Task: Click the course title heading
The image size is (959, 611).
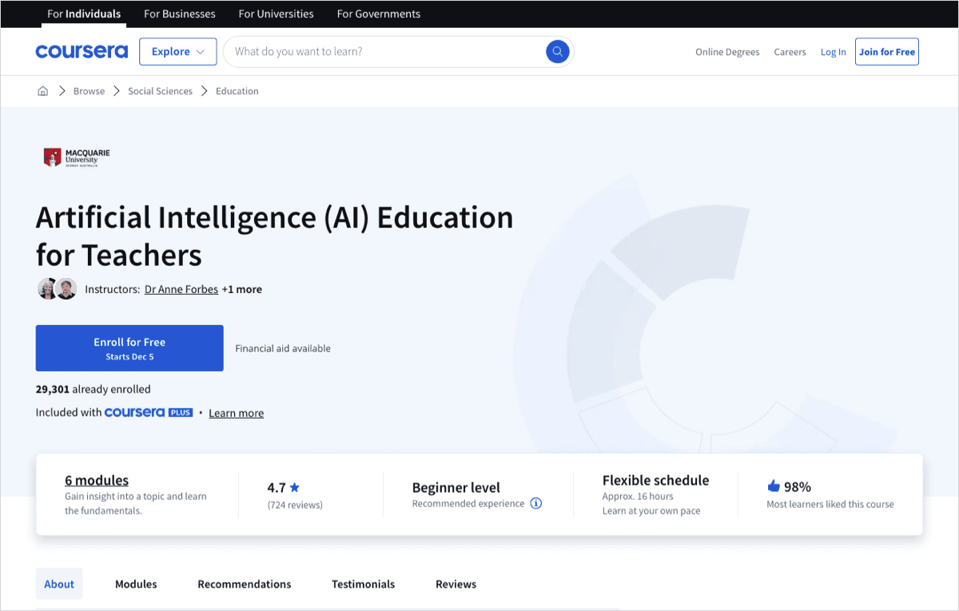Action: (275, 236)
